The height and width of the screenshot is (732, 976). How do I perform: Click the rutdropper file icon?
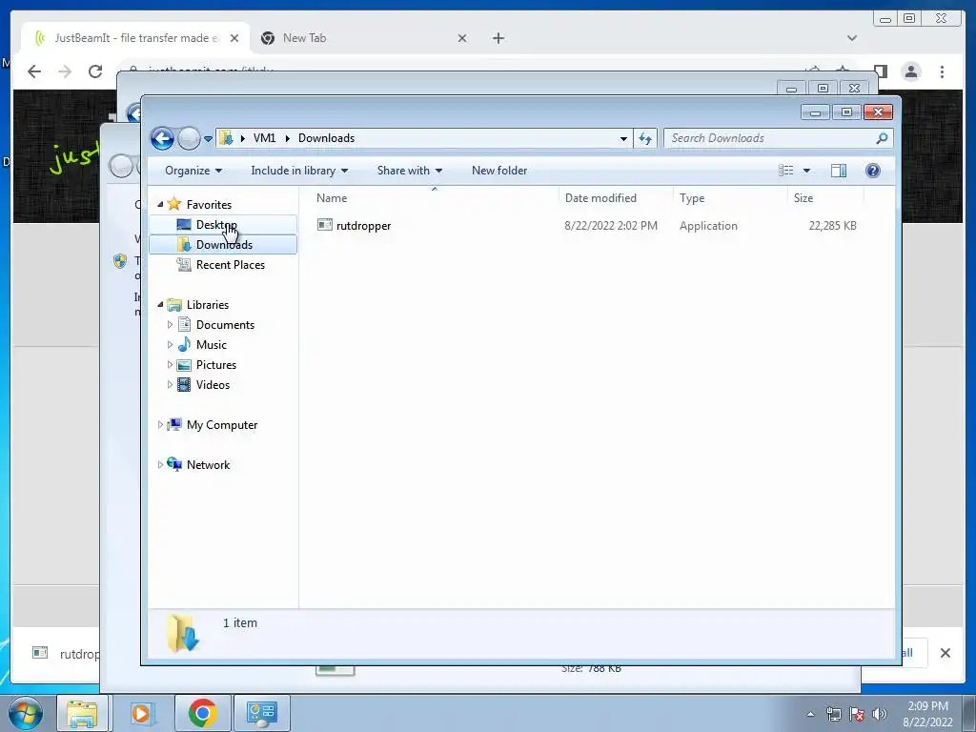pyautogui.click(x=324, y=225)
